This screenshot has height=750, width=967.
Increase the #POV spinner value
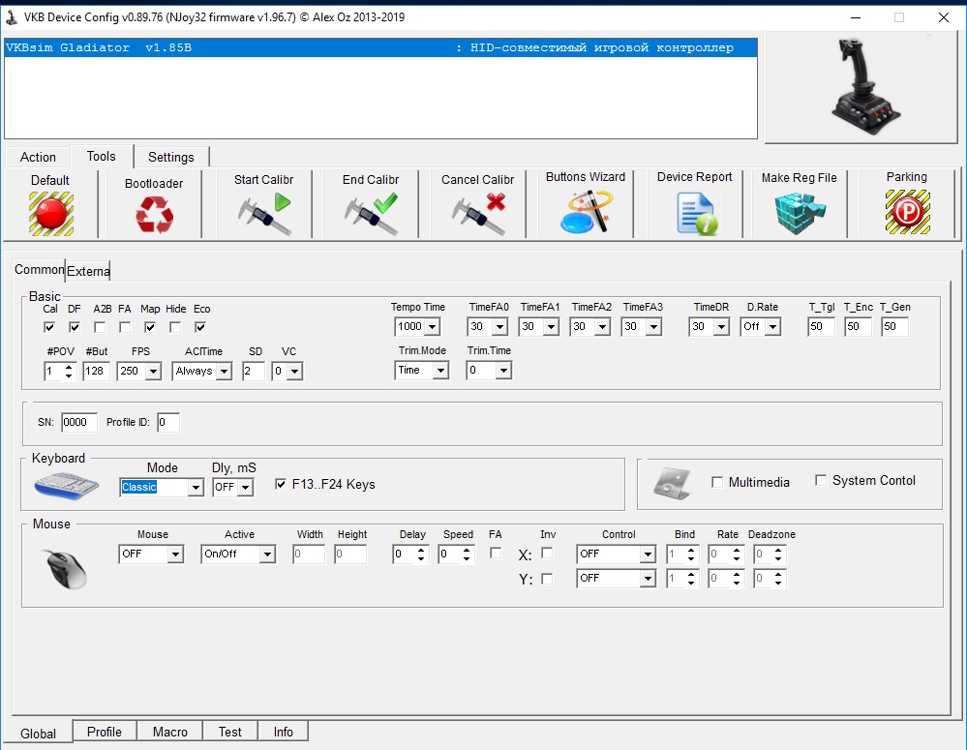pos(69,367)
